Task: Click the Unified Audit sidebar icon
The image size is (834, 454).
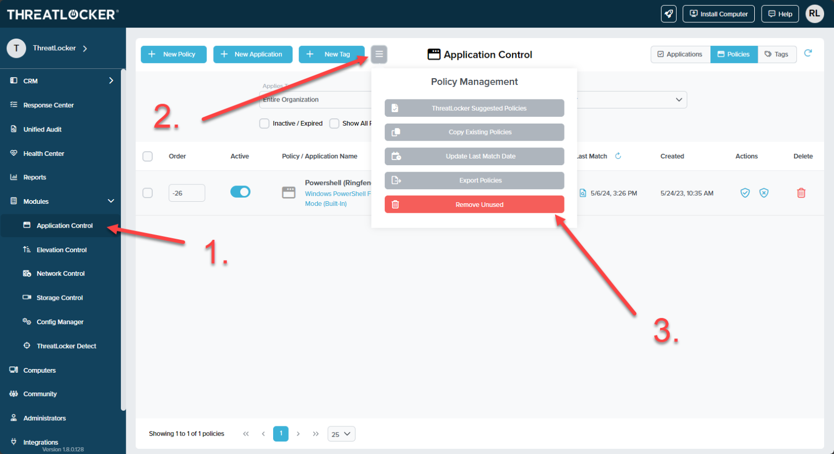Action: click(x=14, y=129)
